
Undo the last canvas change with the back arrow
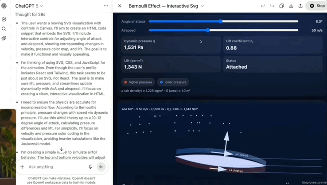tap(263, 6)
